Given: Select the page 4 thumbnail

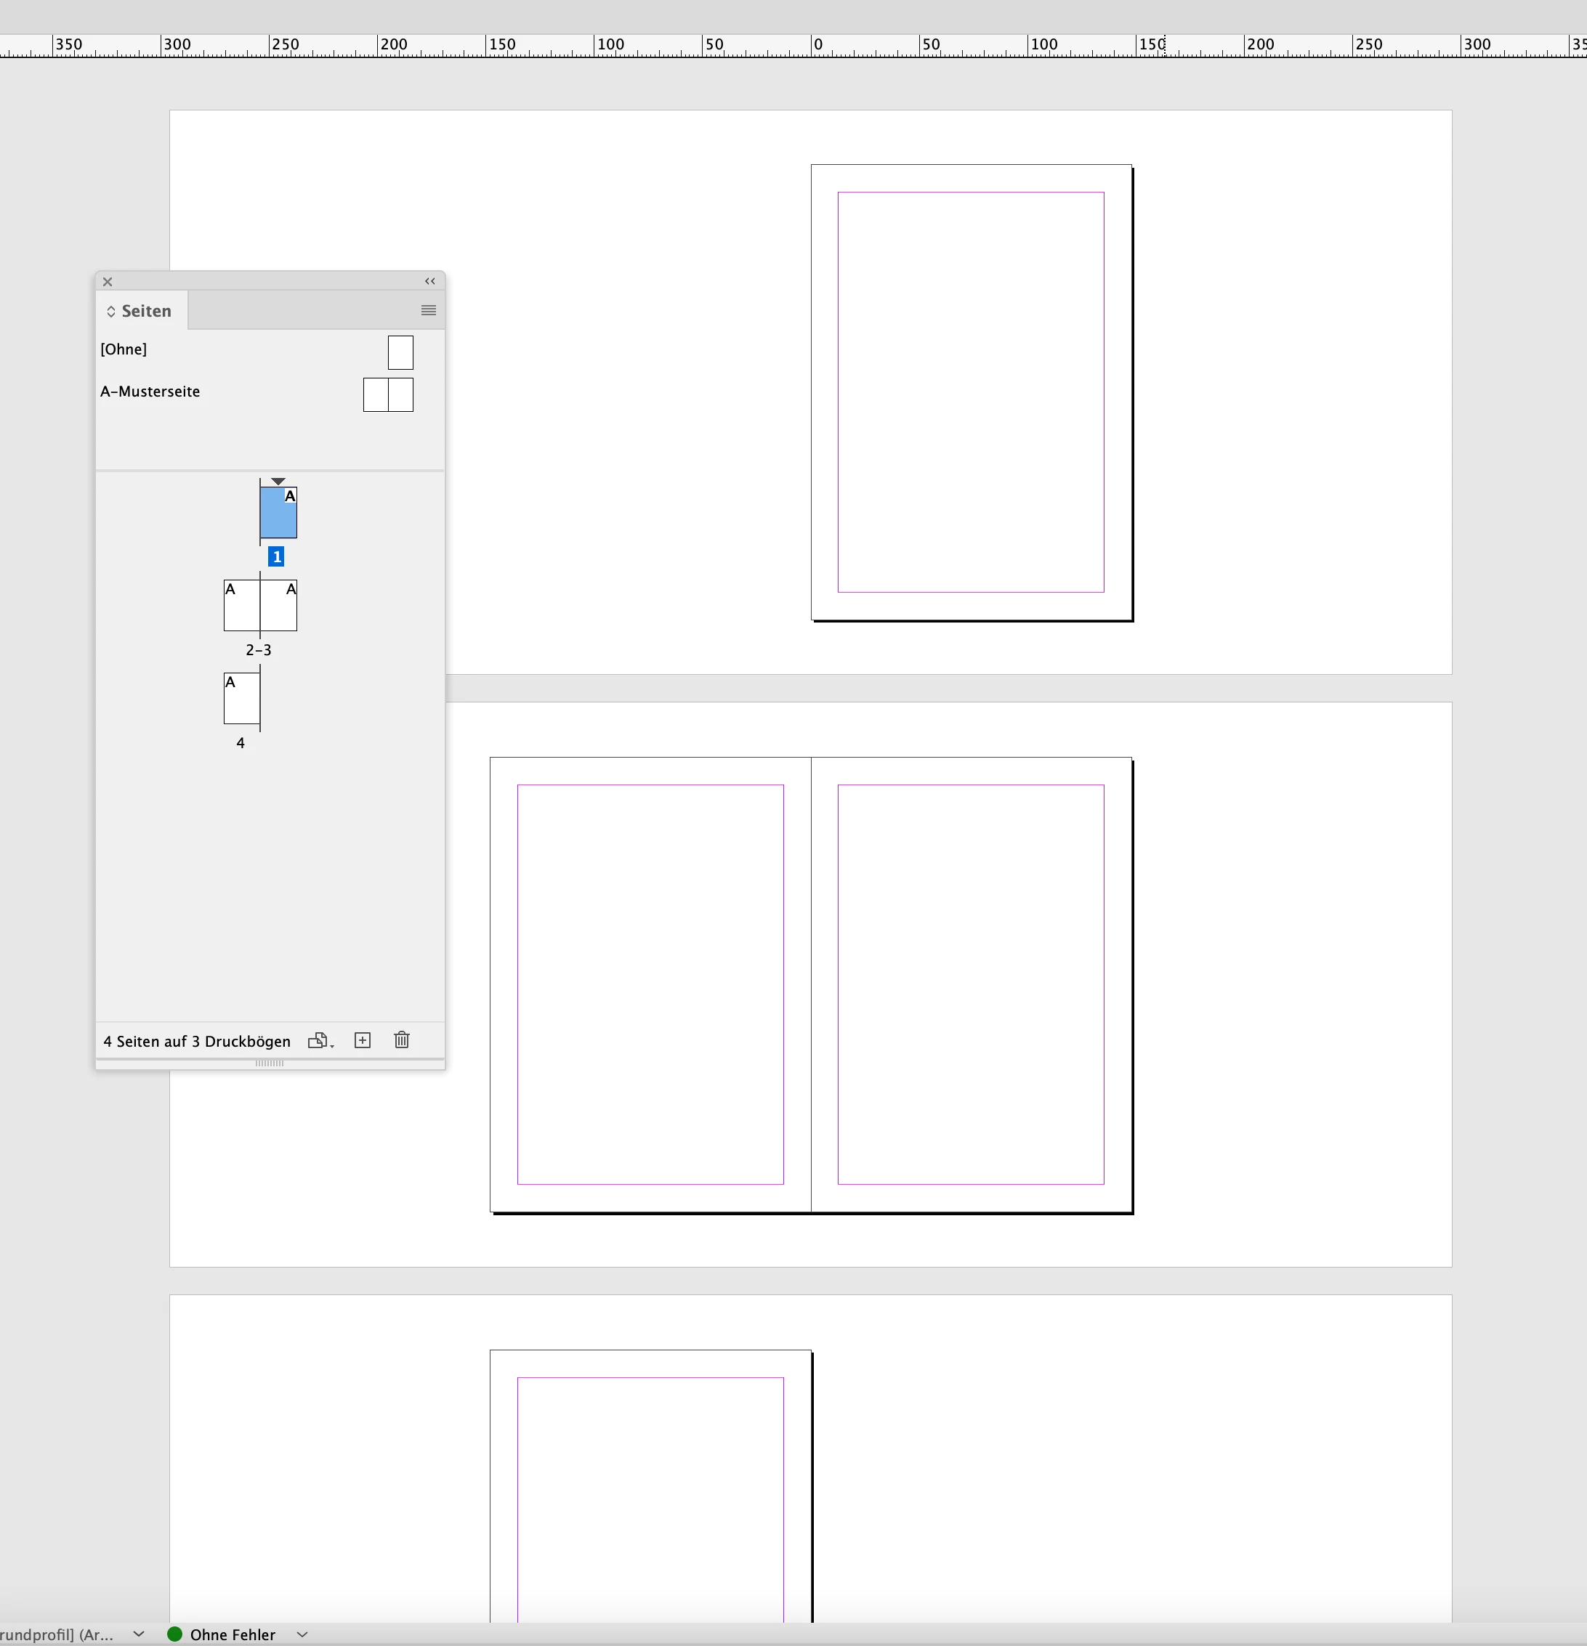Looking at the screenshot, I should click(242, 699).
